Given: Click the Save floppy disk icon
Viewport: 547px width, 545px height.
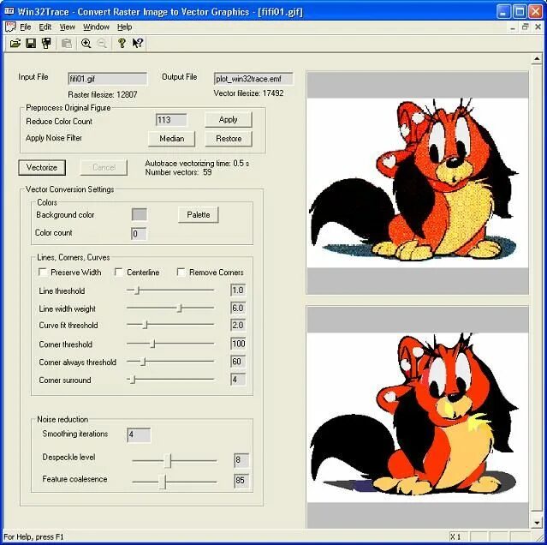Looking at the screenshot, I should [31, 44].
